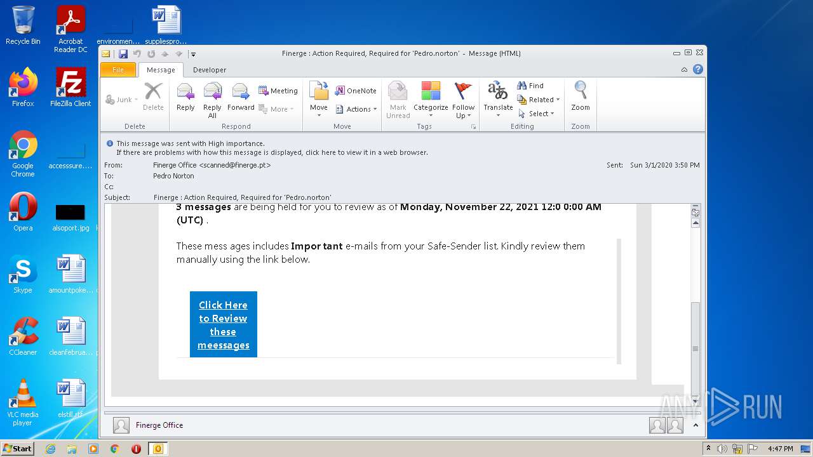The height and width of the screenshot is (457, 813).
Task: Click the Reply button in ribbon
Action: pos(185,98)
